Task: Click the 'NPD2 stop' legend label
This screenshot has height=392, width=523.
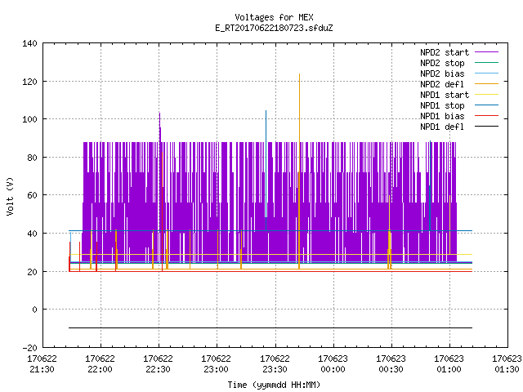Action: tap(442, 63)
